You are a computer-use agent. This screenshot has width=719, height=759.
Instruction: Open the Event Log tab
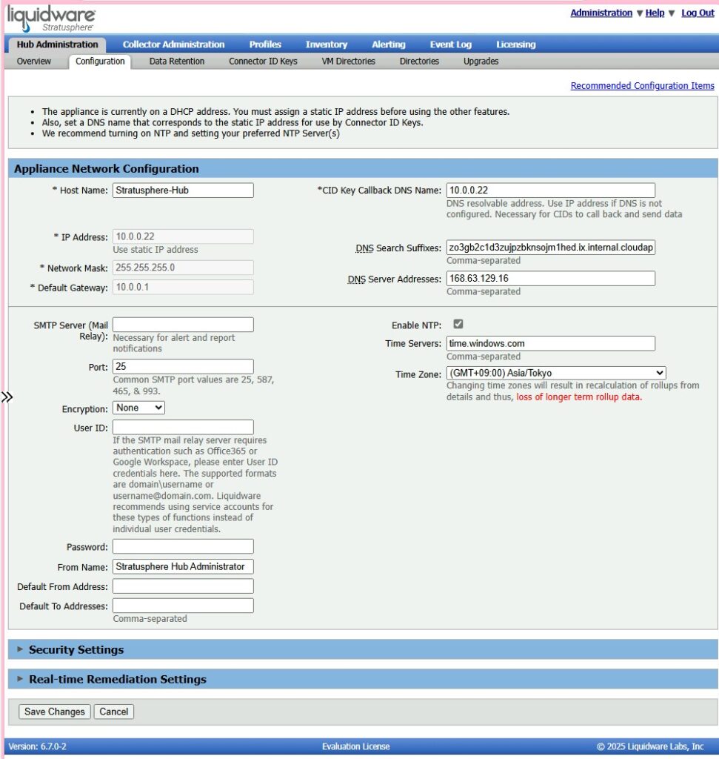coord(451,44)
